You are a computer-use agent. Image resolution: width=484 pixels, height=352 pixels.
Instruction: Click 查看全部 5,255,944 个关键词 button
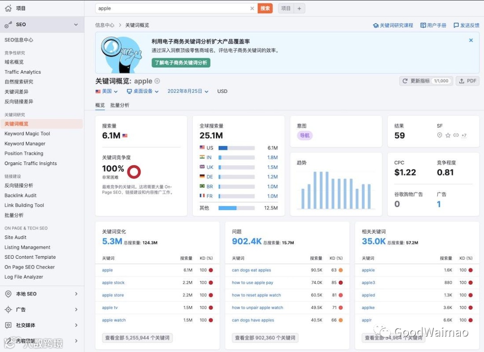[138, 338]
